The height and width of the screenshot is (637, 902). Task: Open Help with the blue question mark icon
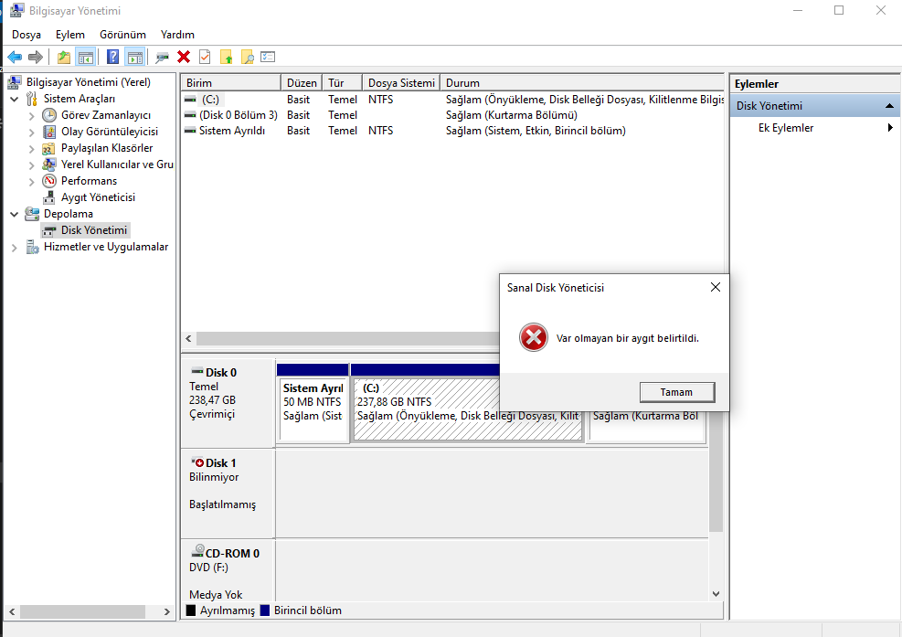pyautogui.click(x=113, y=57)
